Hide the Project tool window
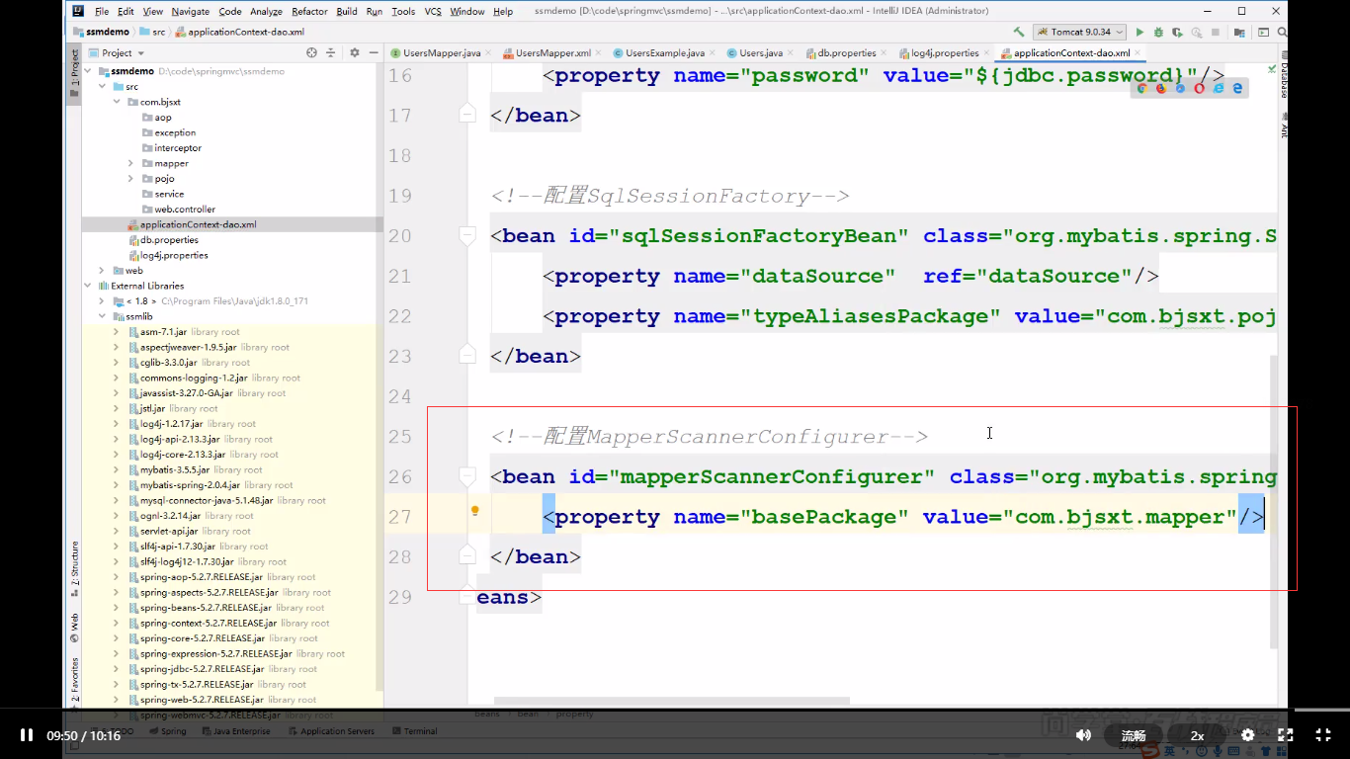 374,52
